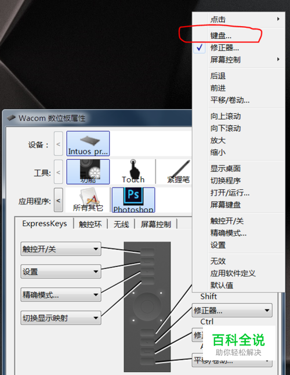Screen dimensions: 290x375
Task: Choose 屏幕键盘 from the menu
Action: (238, 204)
